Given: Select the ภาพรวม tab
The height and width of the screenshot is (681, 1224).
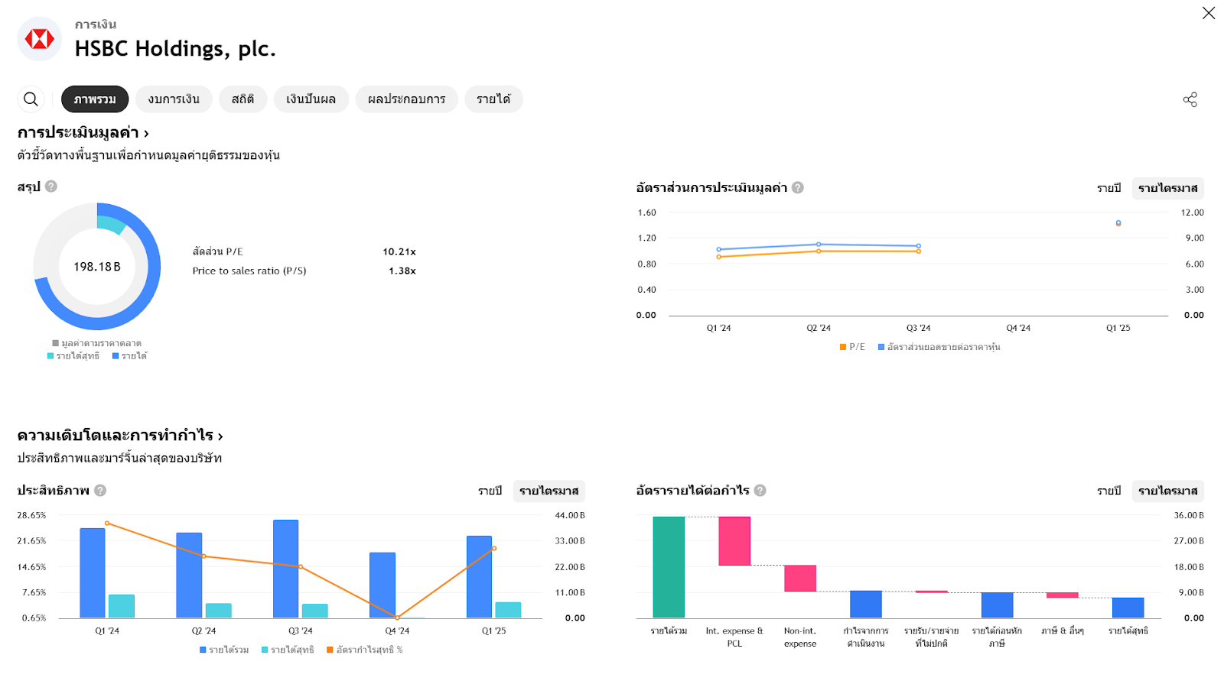Looking at the screenshot, I should coord(95,99).
